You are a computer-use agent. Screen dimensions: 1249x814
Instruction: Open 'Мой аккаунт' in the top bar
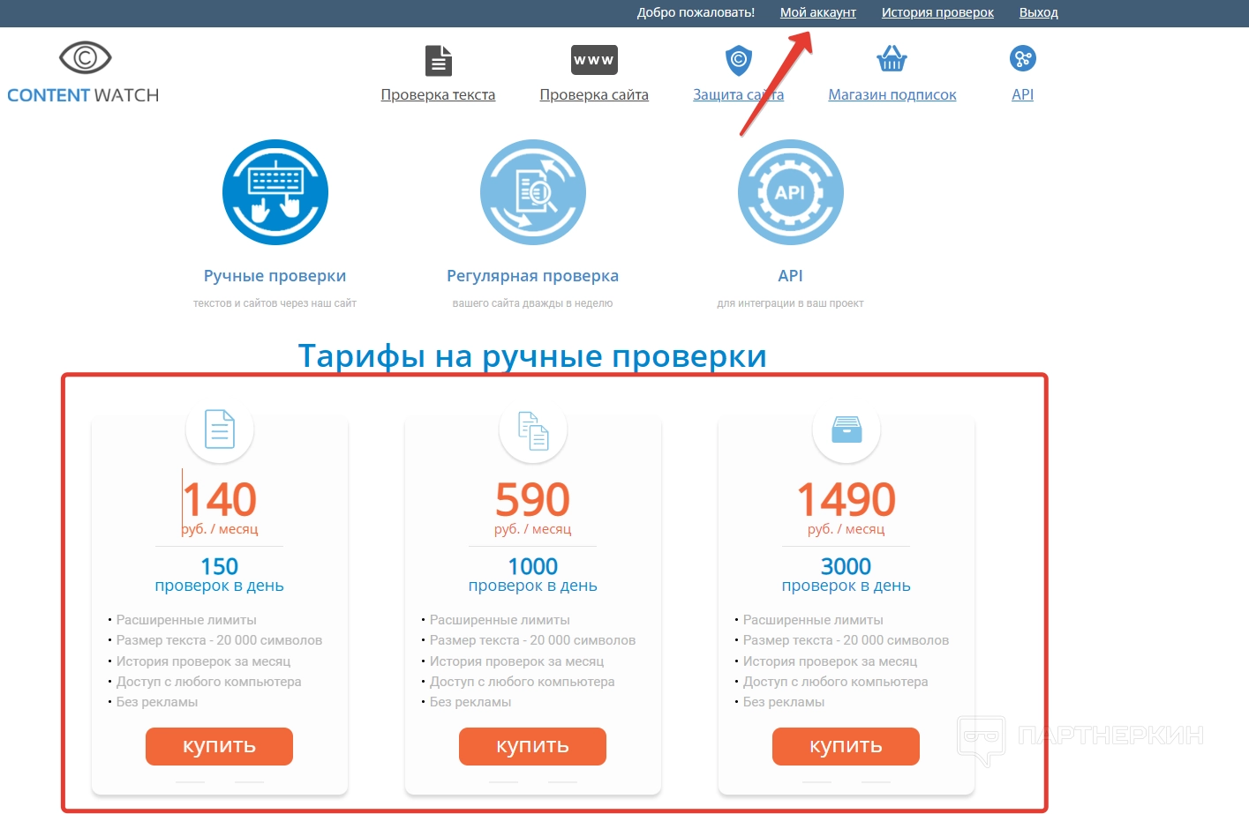coord(818,12)
